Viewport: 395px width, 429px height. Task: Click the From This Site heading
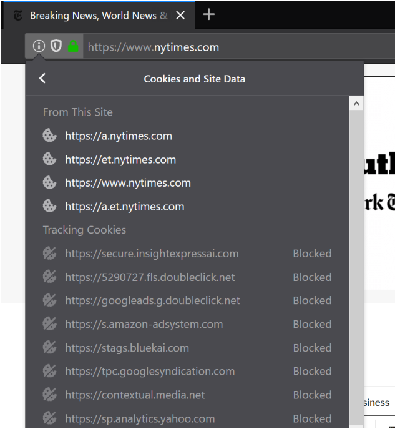[x=77, y=112]
